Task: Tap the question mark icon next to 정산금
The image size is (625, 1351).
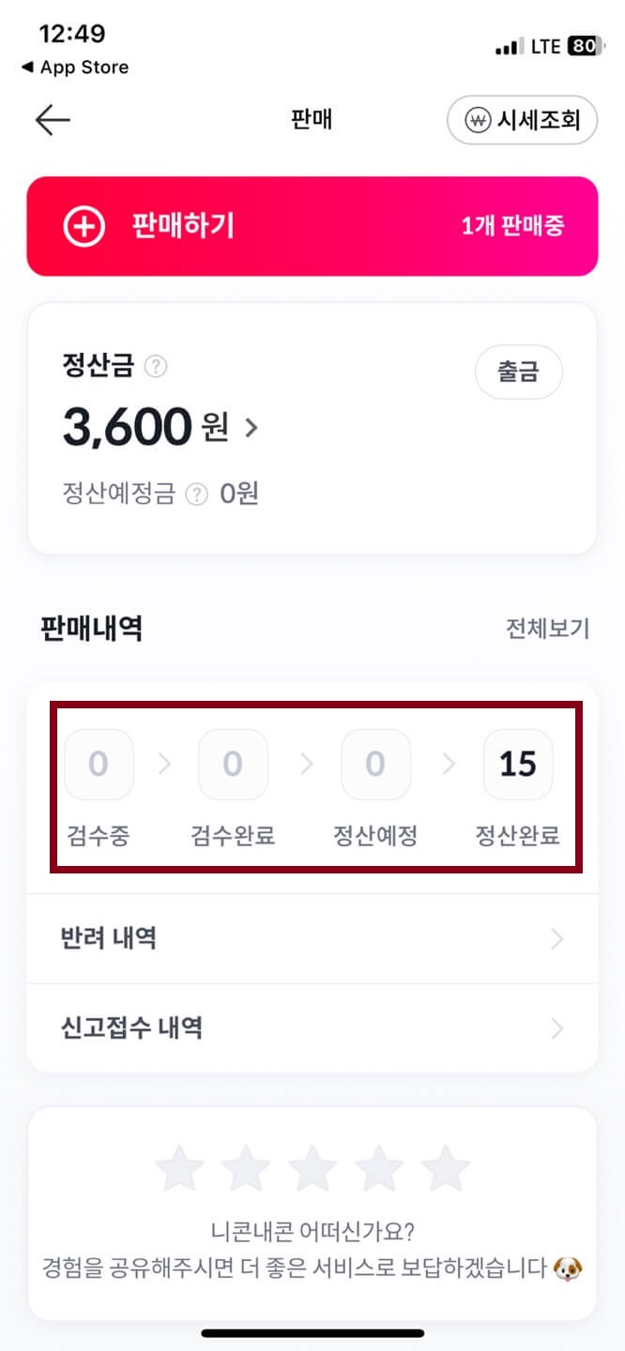Action: (158, 367)
